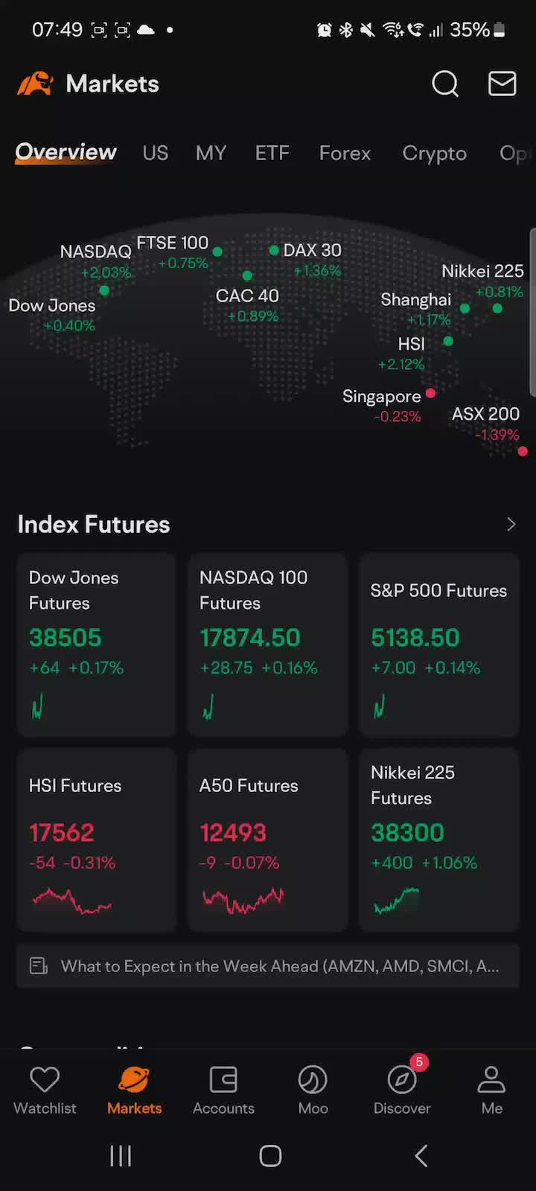Screen dimensions: 536x1191
Task: Tap the moomoo bull logo
Action: (35, 84)
